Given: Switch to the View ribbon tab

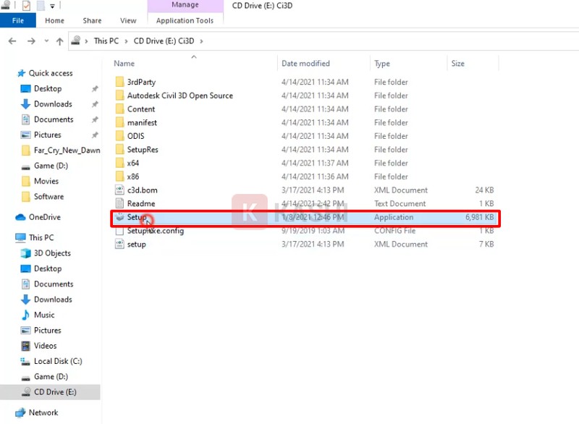Looking at the screenshot, I should (128, 21).
